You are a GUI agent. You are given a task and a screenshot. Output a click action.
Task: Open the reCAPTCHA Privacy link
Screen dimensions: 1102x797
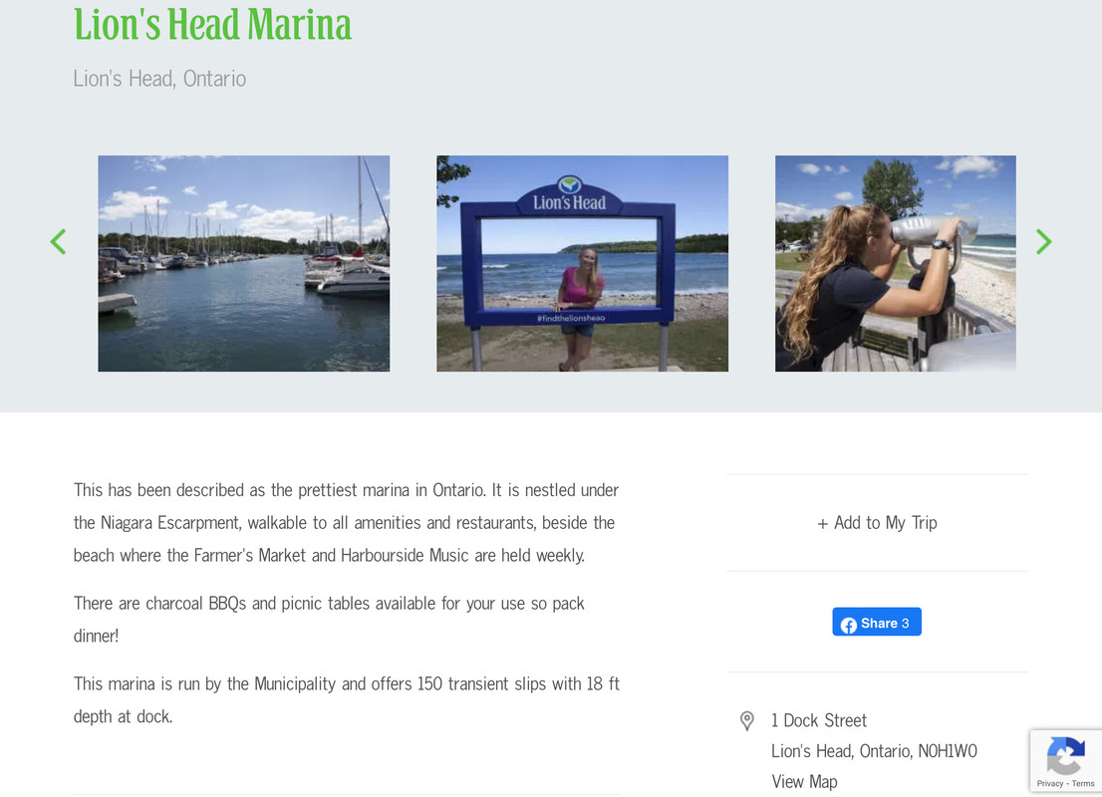(x=1049, y=784)
